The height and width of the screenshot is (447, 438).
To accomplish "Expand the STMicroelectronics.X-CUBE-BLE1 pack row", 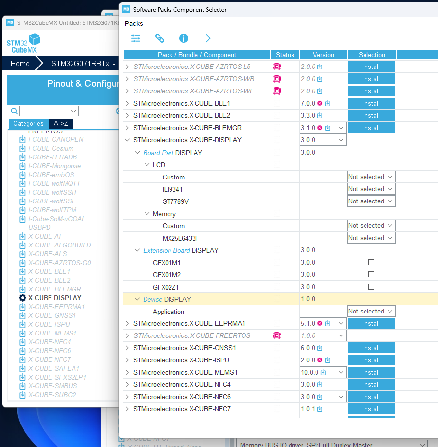I will point(127,104).
